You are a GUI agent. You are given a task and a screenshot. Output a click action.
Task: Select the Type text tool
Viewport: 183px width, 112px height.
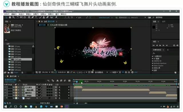click(36, 17)
